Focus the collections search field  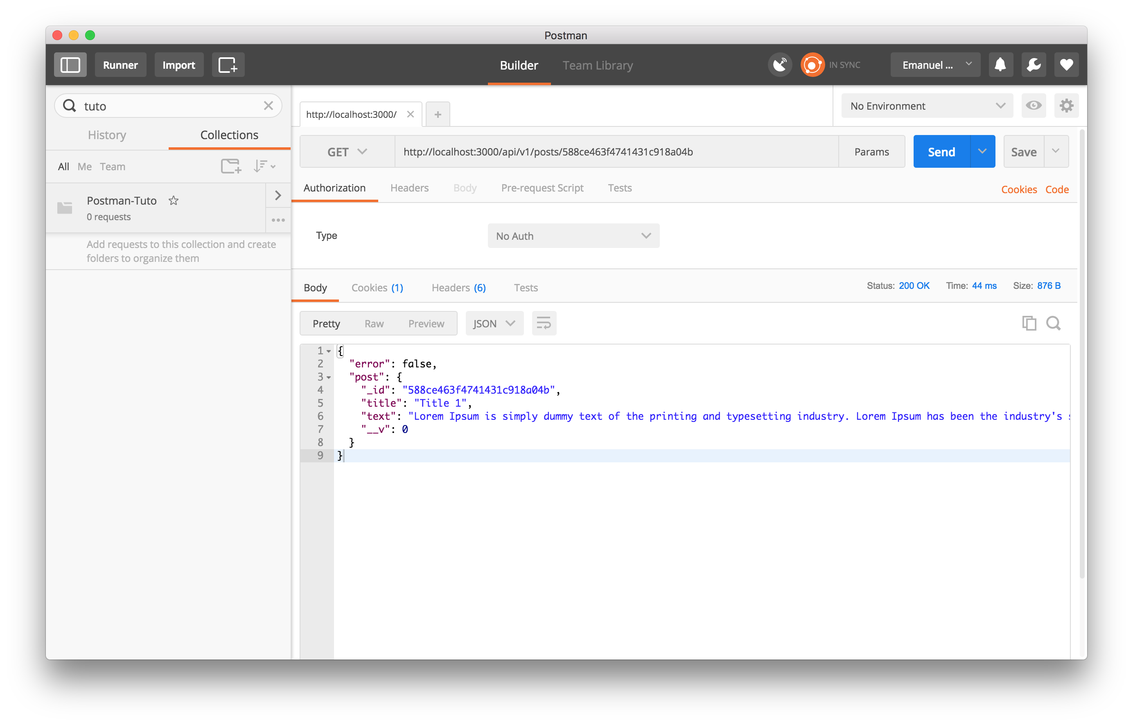tap(169, 106)
